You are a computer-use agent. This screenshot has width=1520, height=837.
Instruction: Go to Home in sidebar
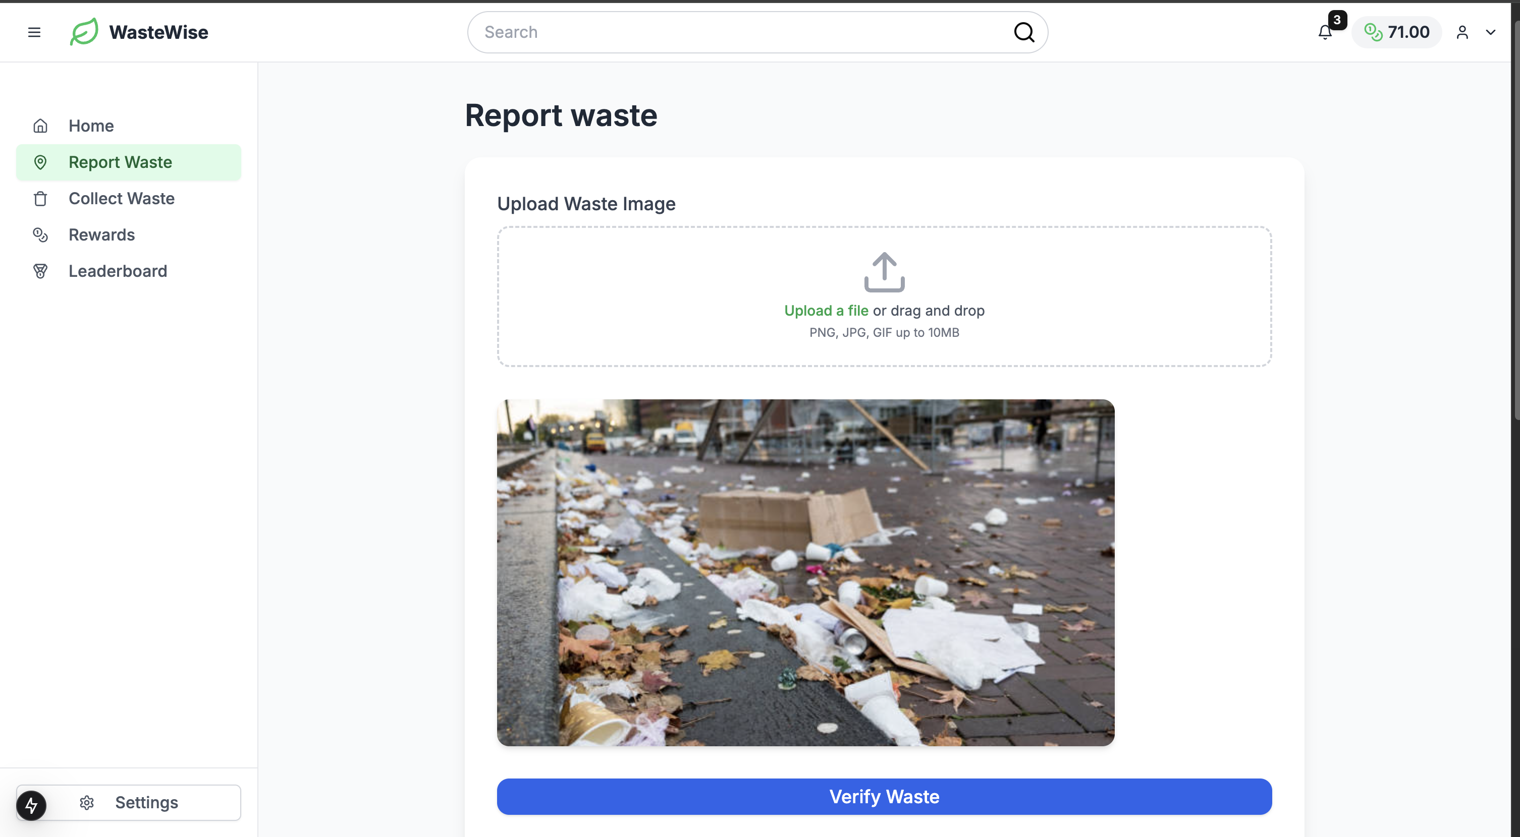[x=91, y=126]
